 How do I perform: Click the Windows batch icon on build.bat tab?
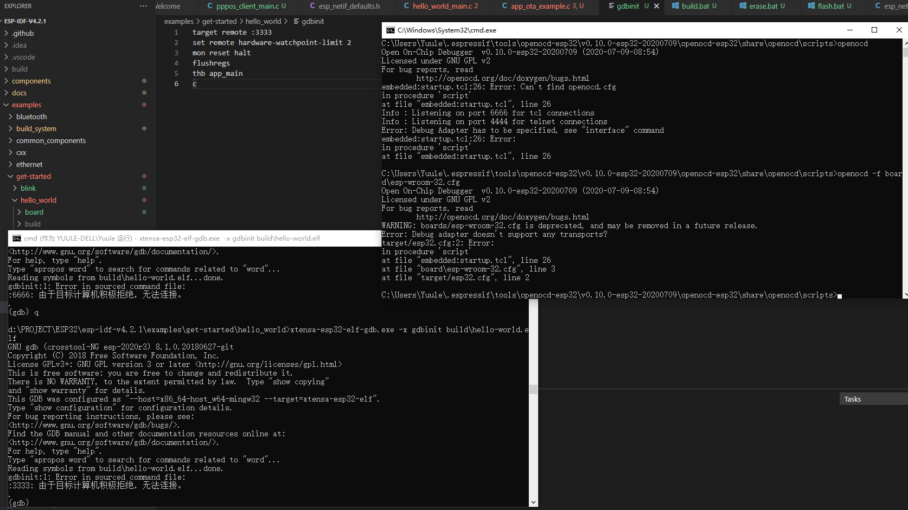pyautogui.click(x=675, y=6)
